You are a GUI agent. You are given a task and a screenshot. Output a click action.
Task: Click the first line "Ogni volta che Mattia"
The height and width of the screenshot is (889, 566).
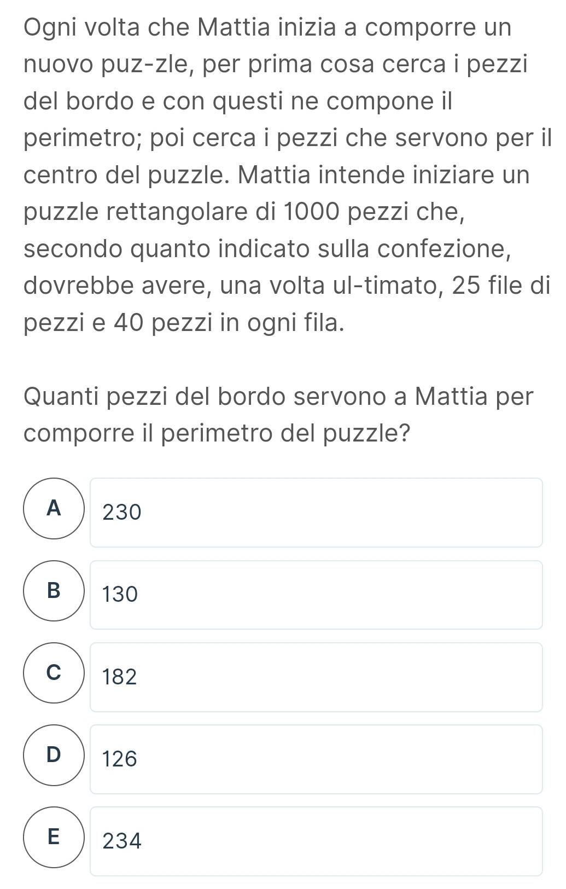pos(268,28)
